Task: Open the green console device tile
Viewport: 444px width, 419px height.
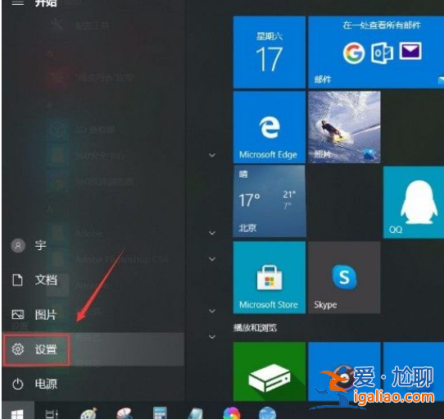Action: (269, 371)
